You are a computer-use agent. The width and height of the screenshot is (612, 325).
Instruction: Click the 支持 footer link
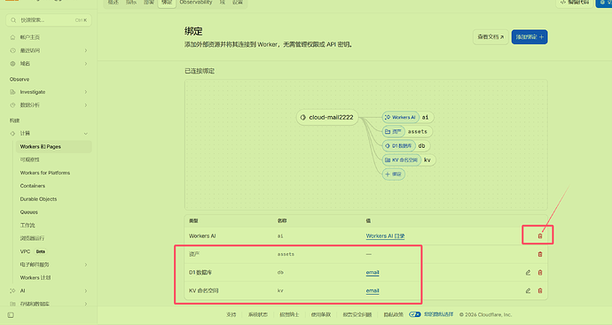(231, 314)
